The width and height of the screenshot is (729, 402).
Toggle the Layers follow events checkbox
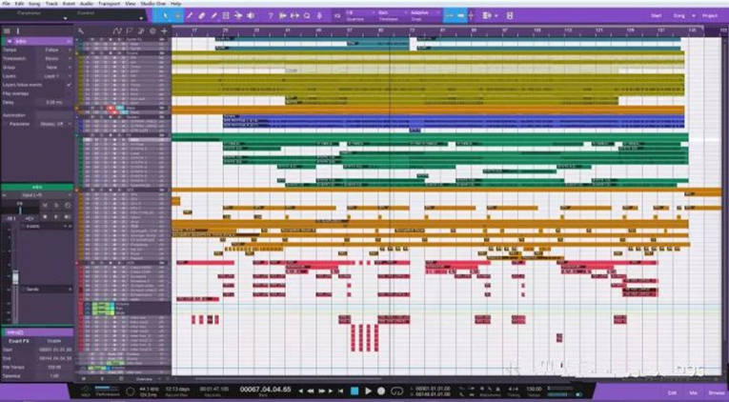point(69,85)
